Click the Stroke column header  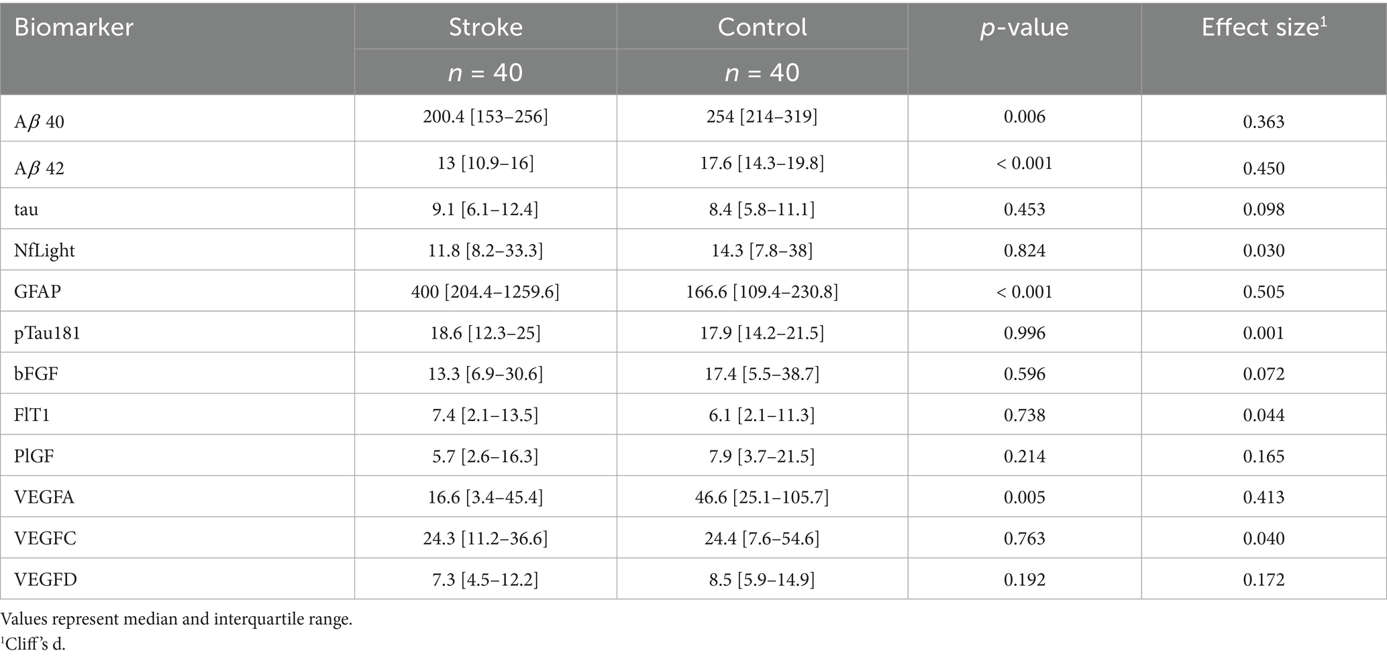tap(485, 27)
